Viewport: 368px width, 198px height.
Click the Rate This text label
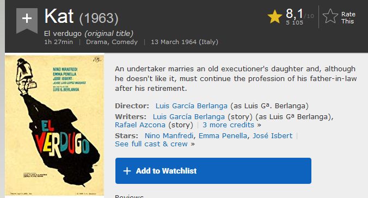(348, 17)
